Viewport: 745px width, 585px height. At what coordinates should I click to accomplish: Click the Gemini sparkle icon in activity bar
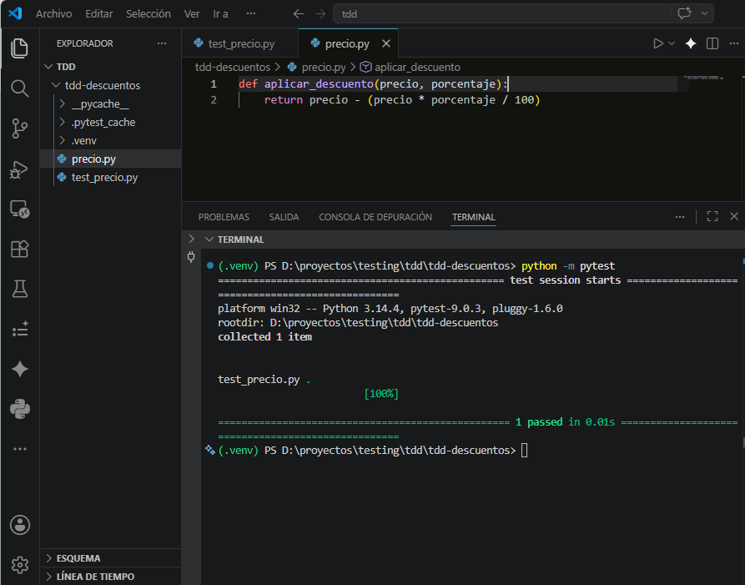tap(19, 369)
